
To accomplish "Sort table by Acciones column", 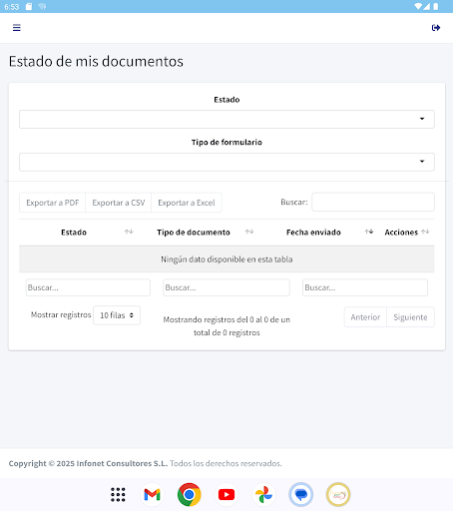I will 425,232.
